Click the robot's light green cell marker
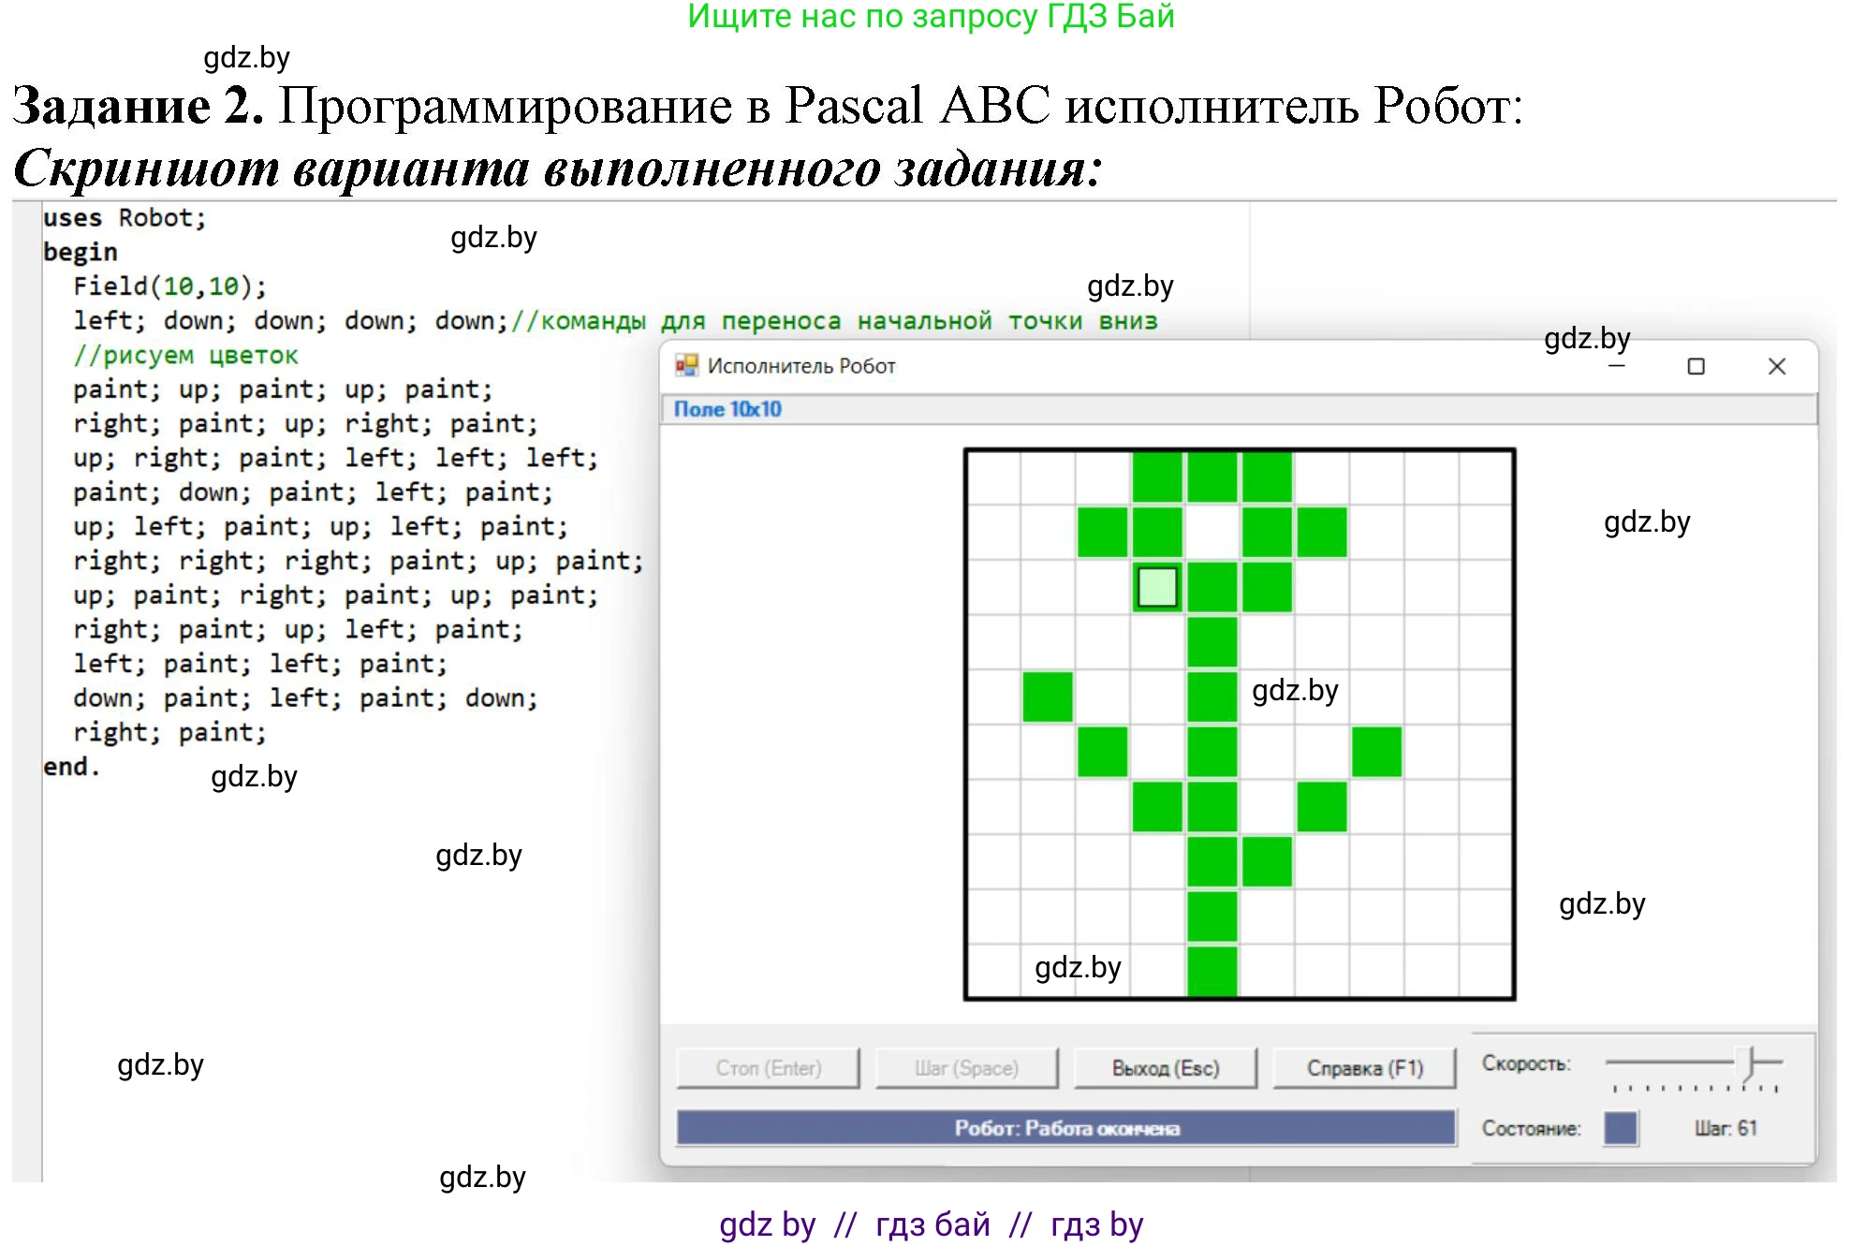 coord(1157,587)
